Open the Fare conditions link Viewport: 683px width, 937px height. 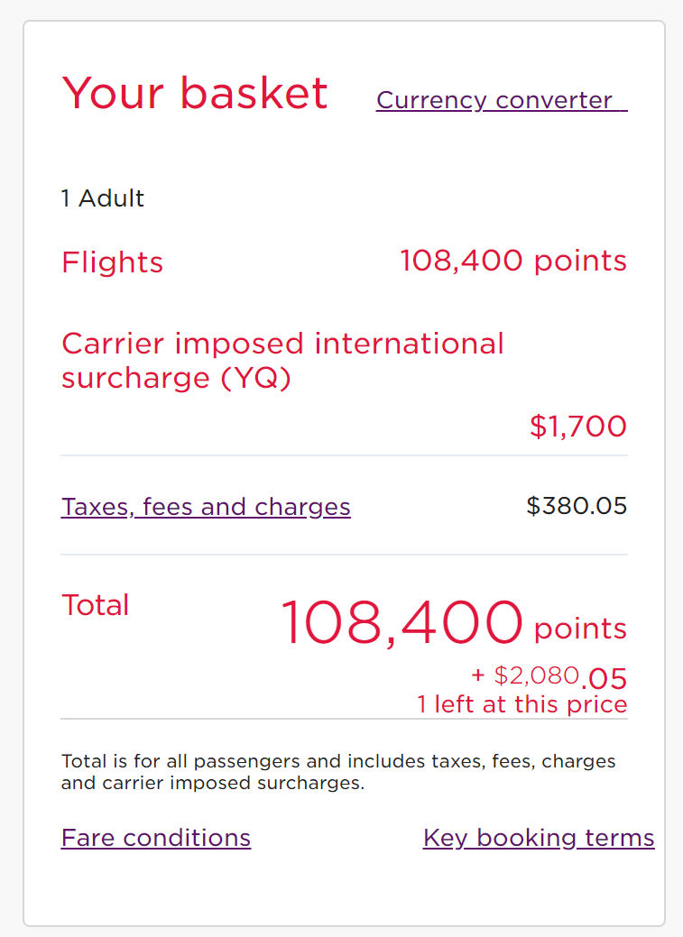(156, 838)
